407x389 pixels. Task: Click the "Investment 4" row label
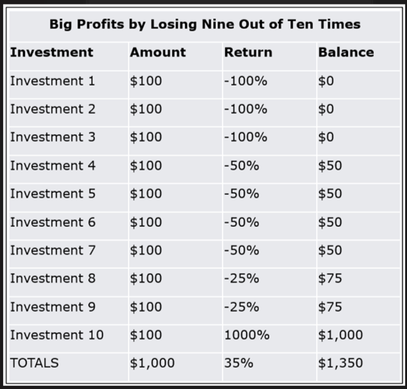(x=53, y=166)
